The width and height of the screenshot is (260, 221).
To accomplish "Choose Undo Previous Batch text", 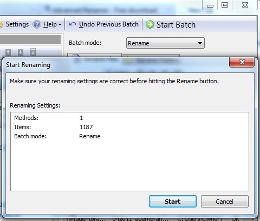I will 109,24.
